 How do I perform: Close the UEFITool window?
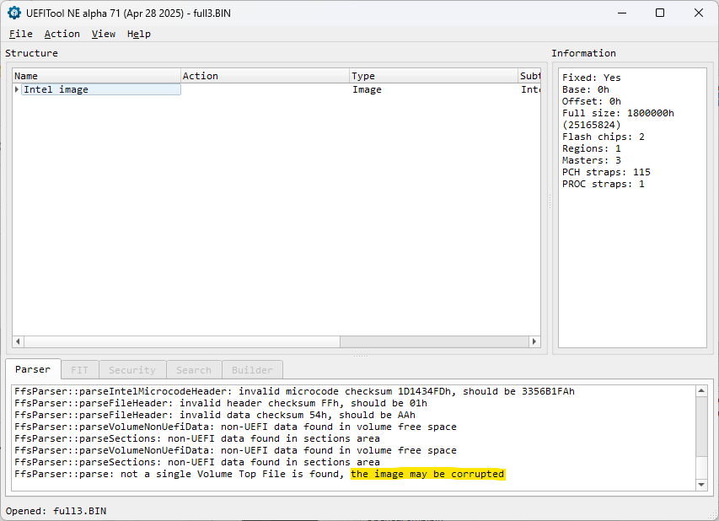click(699, 13)
